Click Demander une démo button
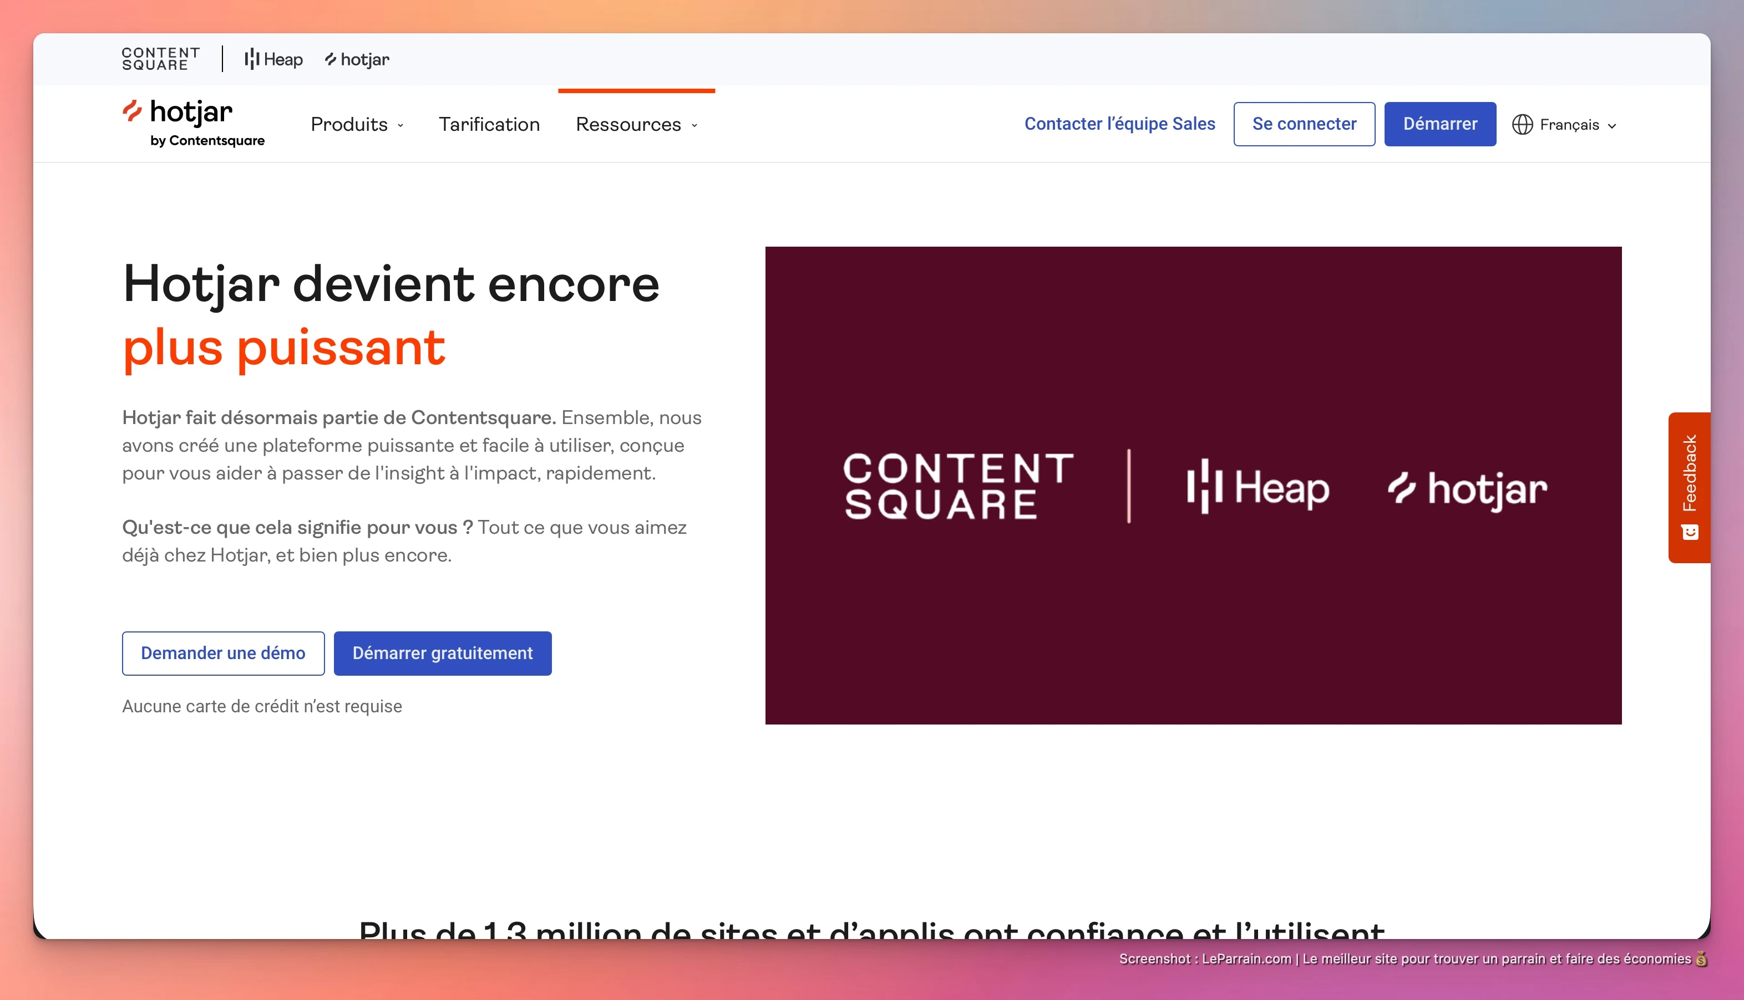 point(222,653)
